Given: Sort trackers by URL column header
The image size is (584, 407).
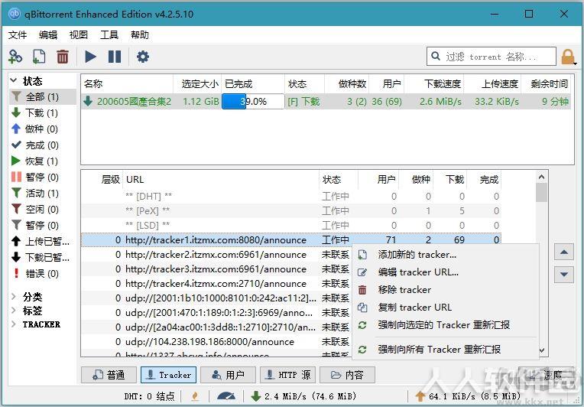Looking at the screenshot, I should pos(221,180).
